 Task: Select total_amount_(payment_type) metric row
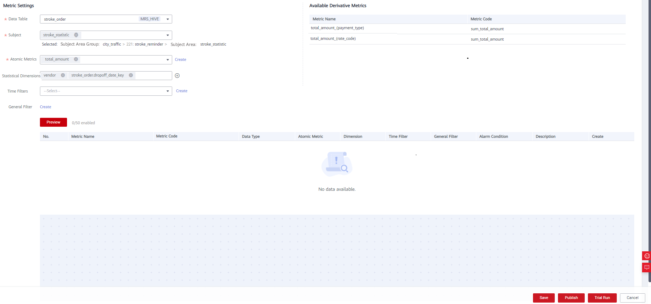click(467, 28)
